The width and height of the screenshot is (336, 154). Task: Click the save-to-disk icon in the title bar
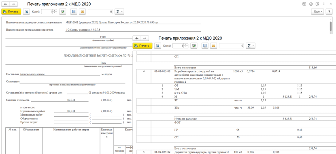(x=304, y=4)
